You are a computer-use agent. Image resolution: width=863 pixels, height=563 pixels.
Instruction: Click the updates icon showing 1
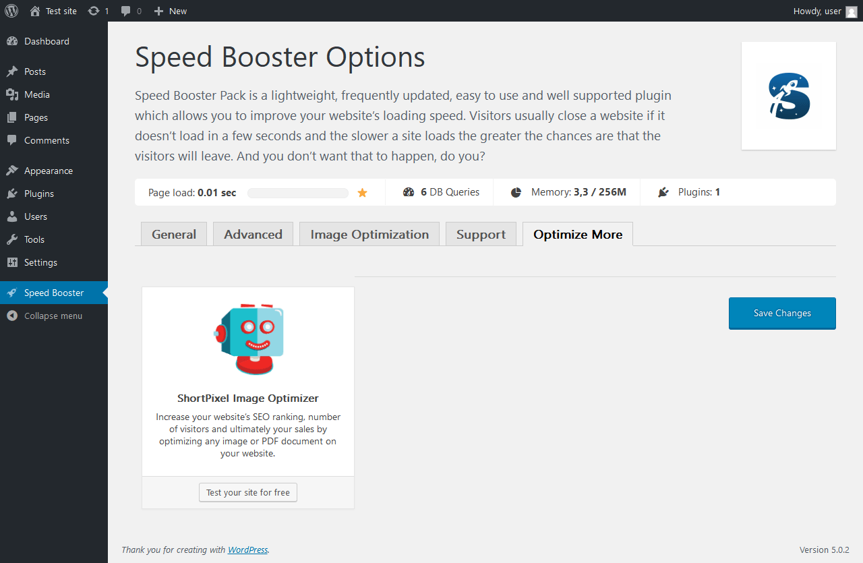click(98, 11)
